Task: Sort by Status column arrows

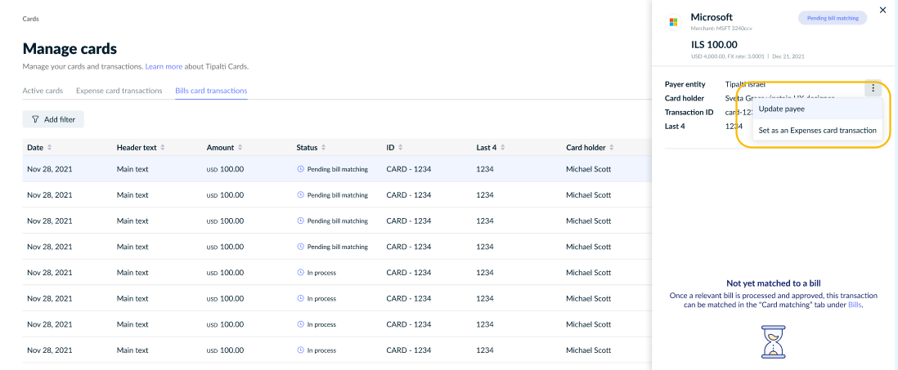Action: click(324, 148)
